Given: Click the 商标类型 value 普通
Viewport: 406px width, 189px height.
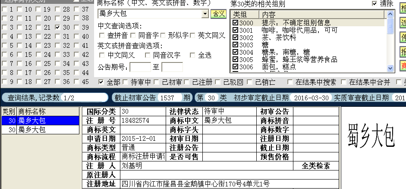Looking at the screenshot, I should (x=129, y=148).
